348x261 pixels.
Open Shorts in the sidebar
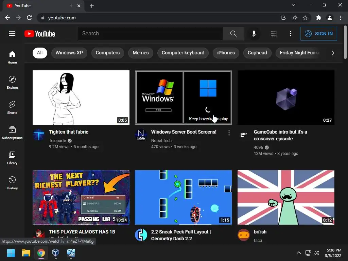pos(12,107)
